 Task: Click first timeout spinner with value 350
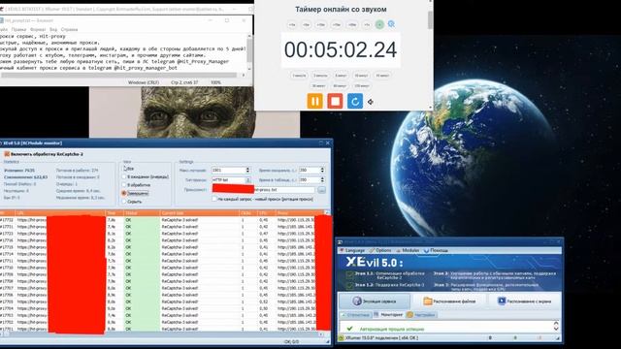tap(322, 171)
